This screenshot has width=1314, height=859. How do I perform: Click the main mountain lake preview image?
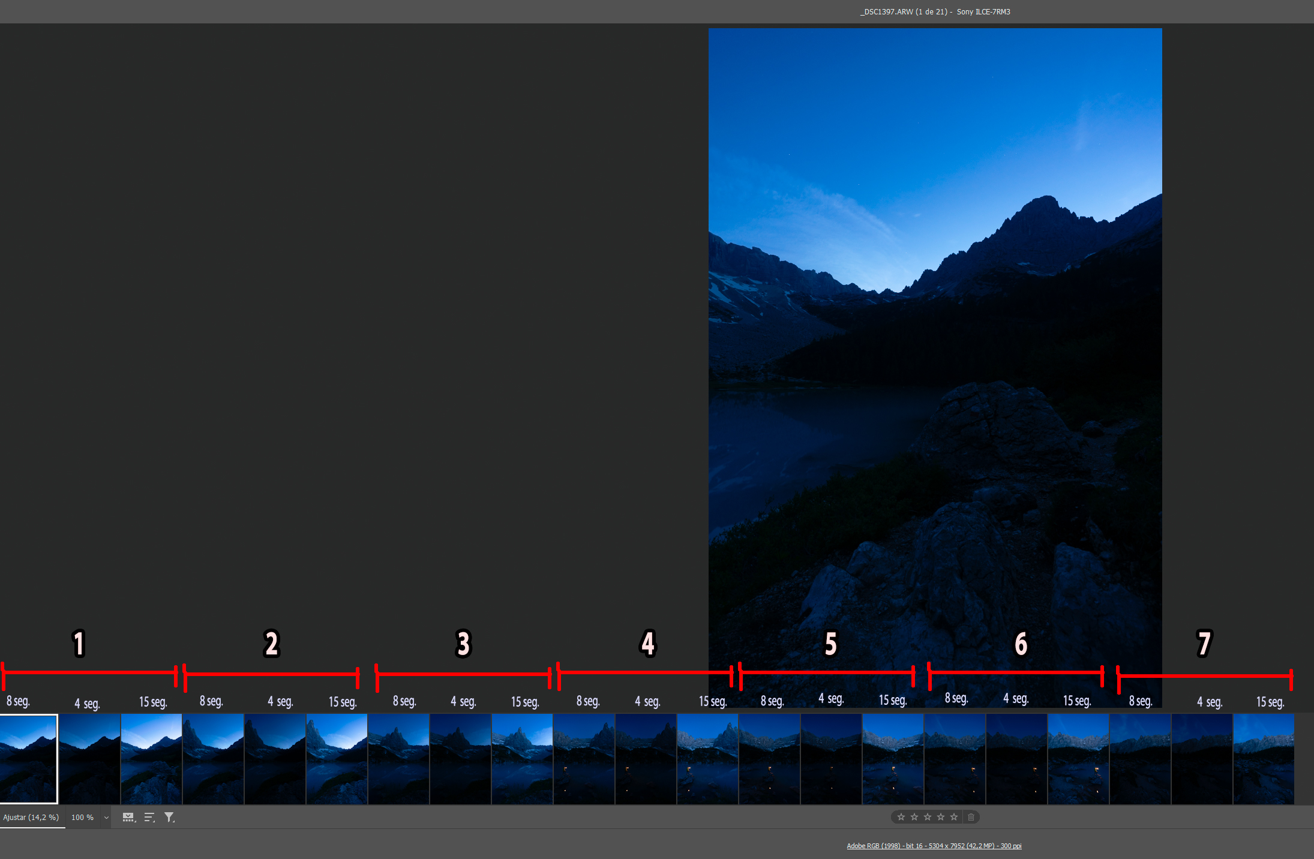pyautogui.click(x=935, y=360)
